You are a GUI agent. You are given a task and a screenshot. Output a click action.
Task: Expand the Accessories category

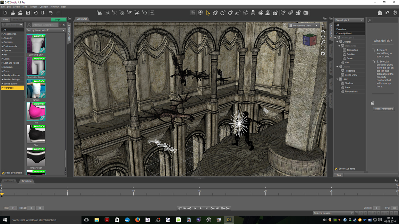2,34
